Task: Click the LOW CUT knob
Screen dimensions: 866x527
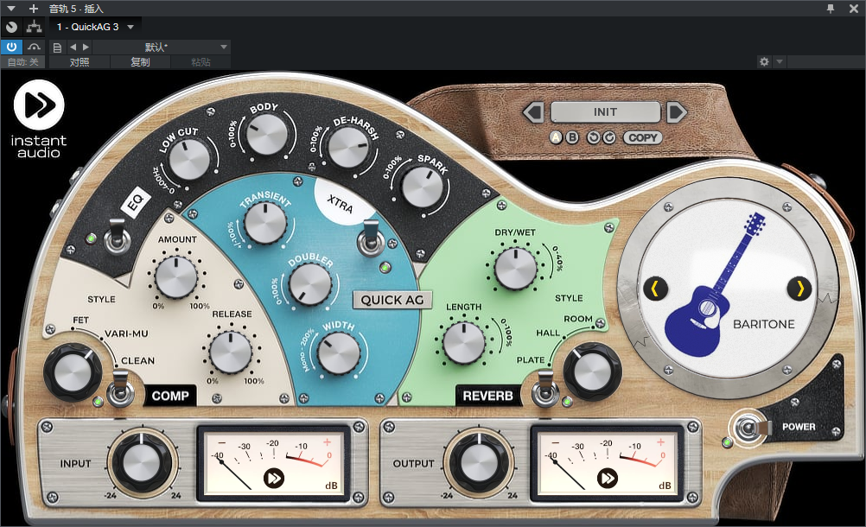Action: tap(189, 160)
